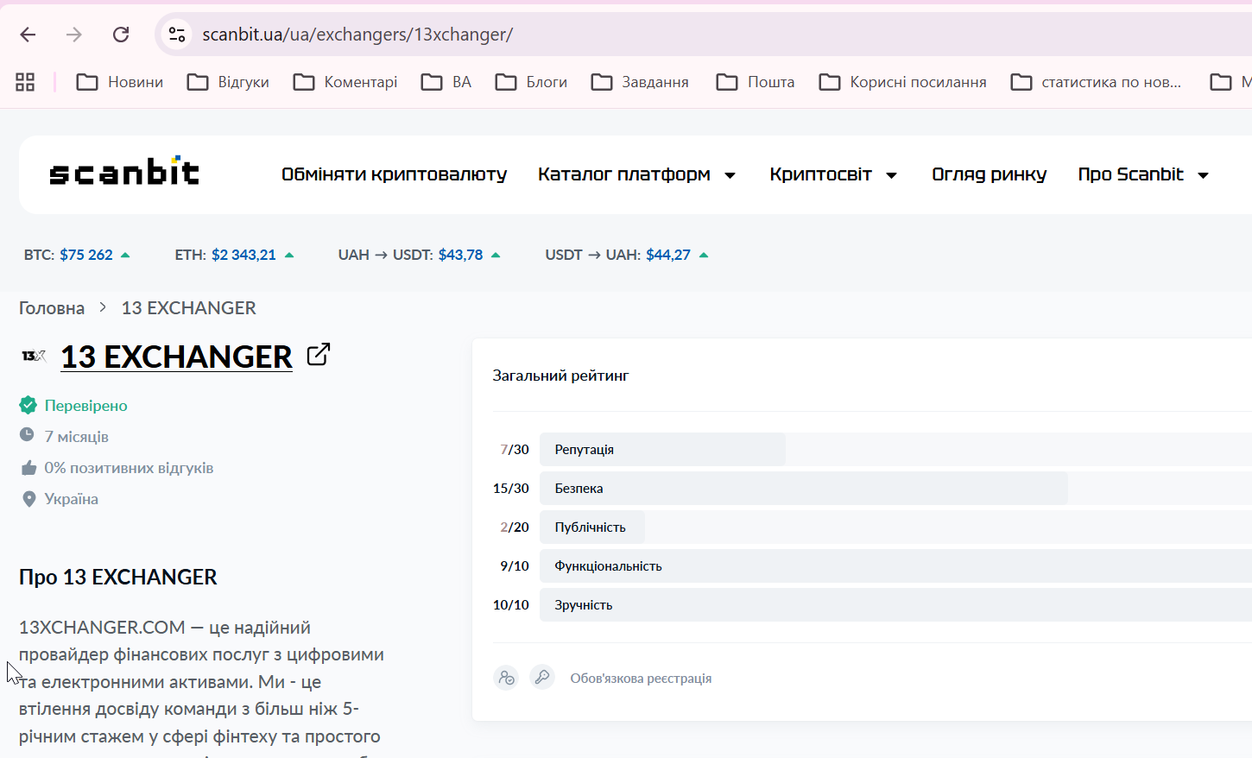
Task: Open the Відгуки bookmark folder
Action: click(x=229, y=82)
